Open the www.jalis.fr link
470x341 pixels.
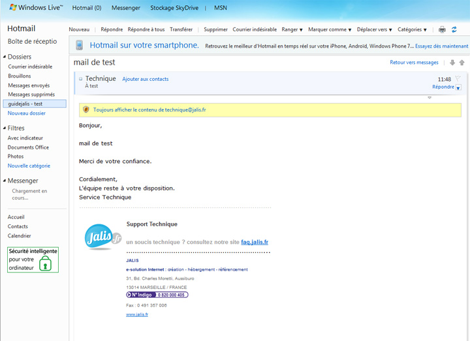click(137, 314)
